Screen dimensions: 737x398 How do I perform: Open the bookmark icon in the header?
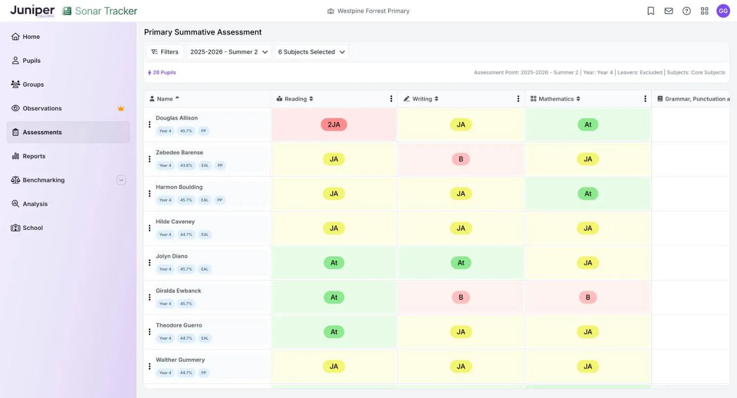click(x=651, y=11)
